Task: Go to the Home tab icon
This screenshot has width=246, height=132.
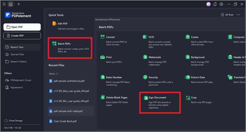Action: 10,4
